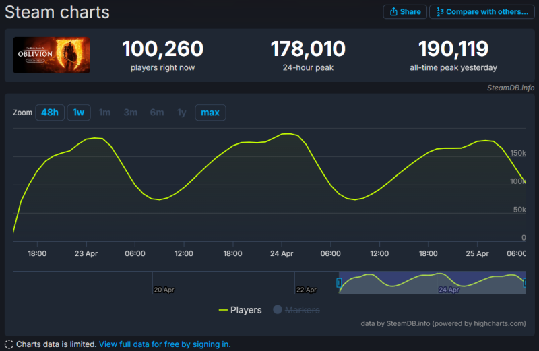Select the 1w zoom range

tap(79, 113)
